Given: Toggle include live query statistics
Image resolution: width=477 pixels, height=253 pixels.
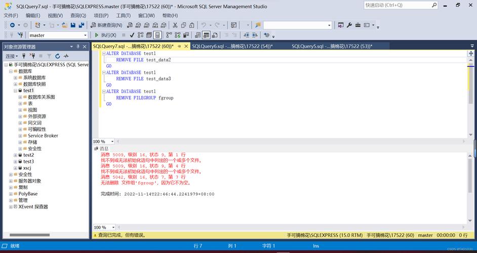Looking at the screenshot, I should (177, 35).
